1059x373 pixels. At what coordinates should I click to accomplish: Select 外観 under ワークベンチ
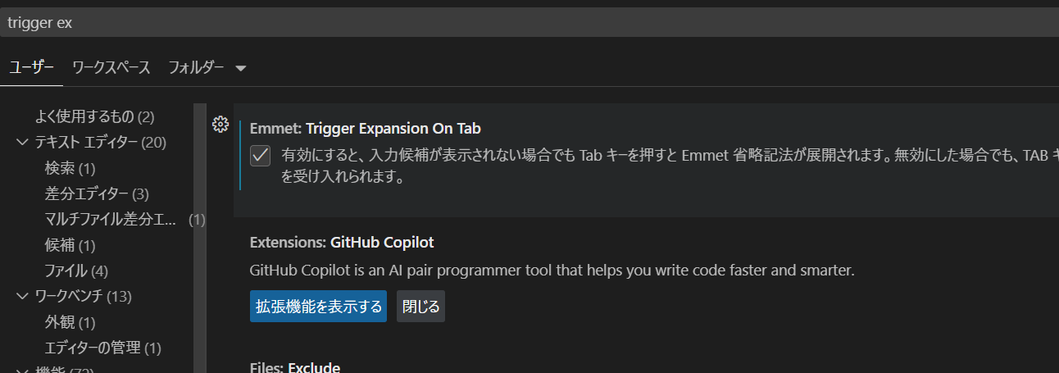point(70,322)
